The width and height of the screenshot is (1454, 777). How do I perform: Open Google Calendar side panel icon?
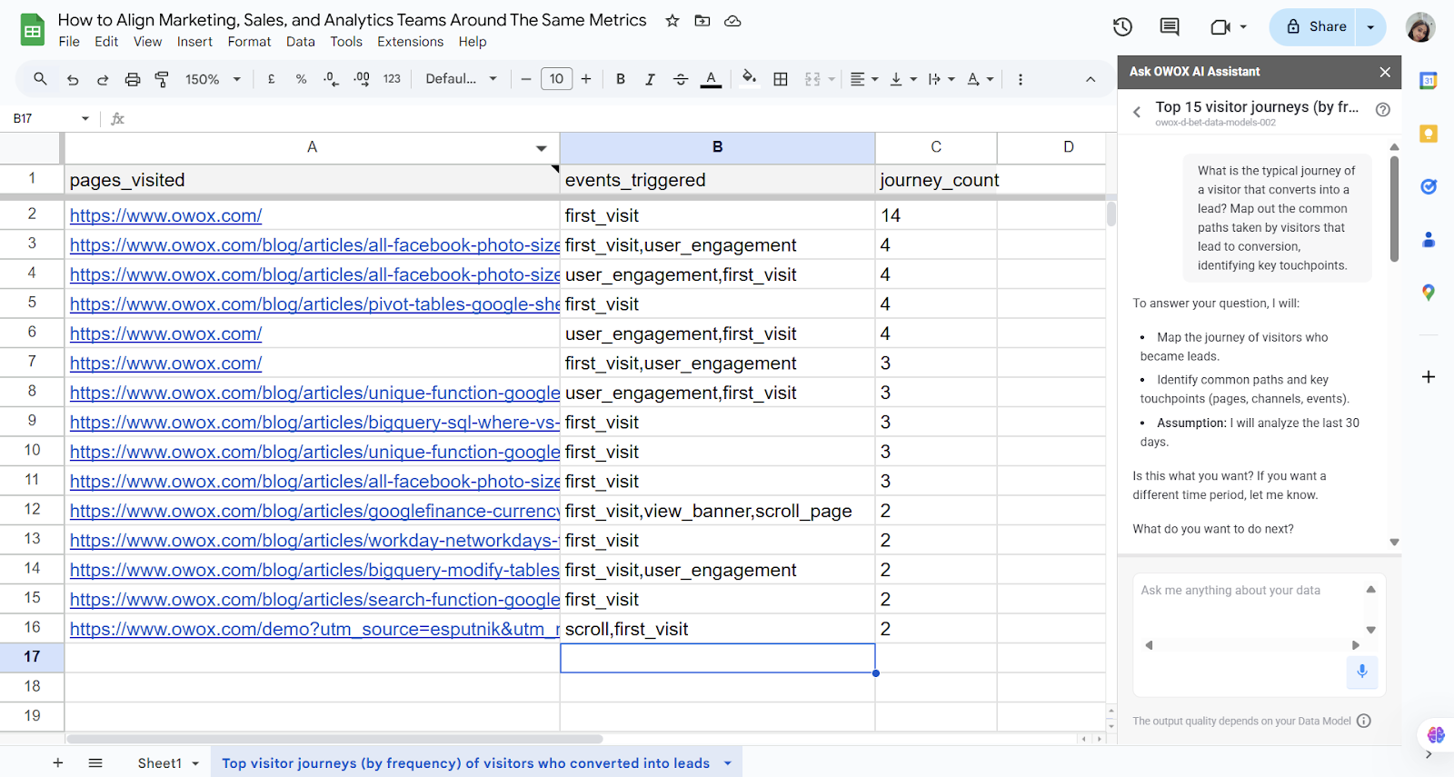(x=1429, y=81)
